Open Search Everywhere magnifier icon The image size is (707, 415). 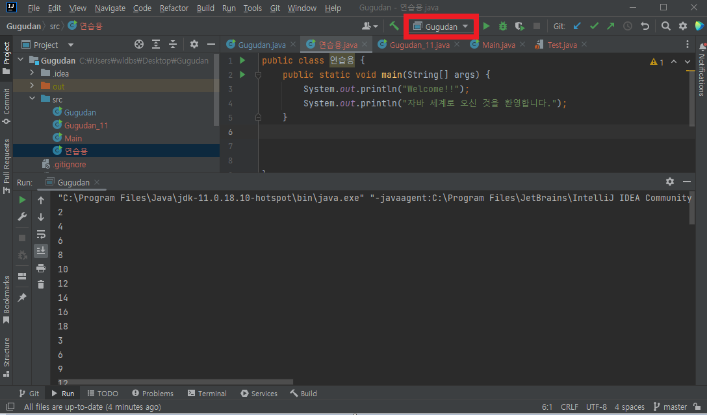[665, 26]
